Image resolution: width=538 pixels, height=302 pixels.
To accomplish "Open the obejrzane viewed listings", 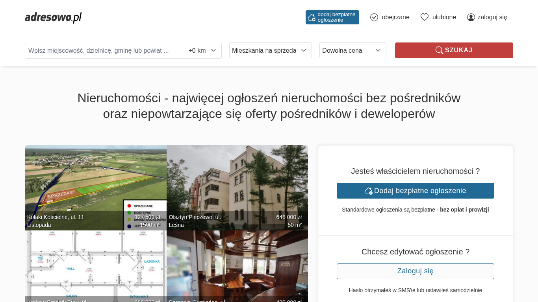I will coord(395,17).
